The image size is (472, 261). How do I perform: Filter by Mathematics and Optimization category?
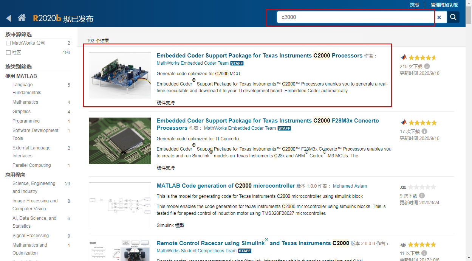(30, 249)
